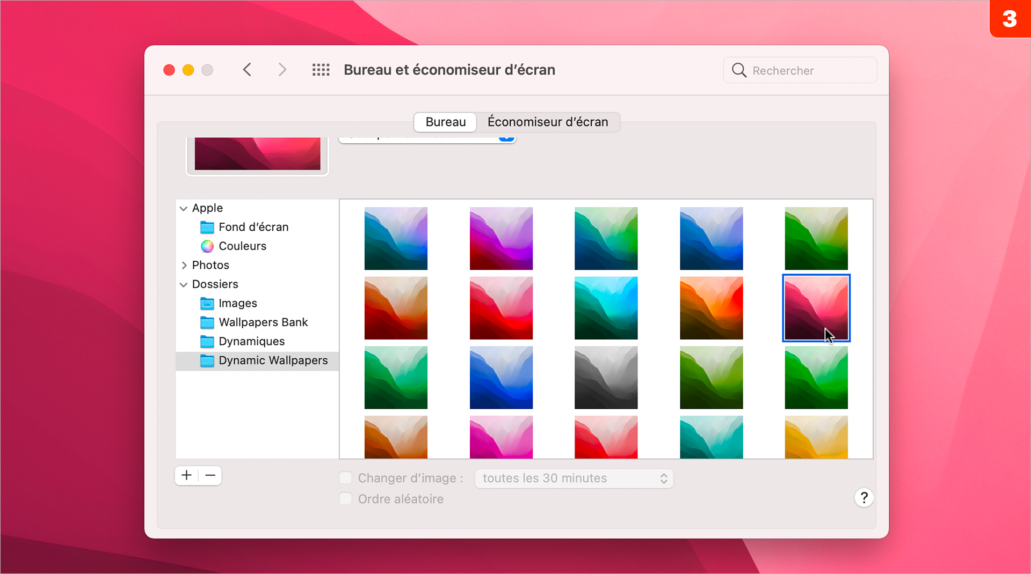Enable the Changer d'image checkbox
The height and width of the screenshot is (574, 1031).
346,478
